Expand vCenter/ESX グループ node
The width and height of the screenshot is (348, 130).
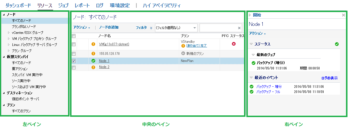point(9,33)
